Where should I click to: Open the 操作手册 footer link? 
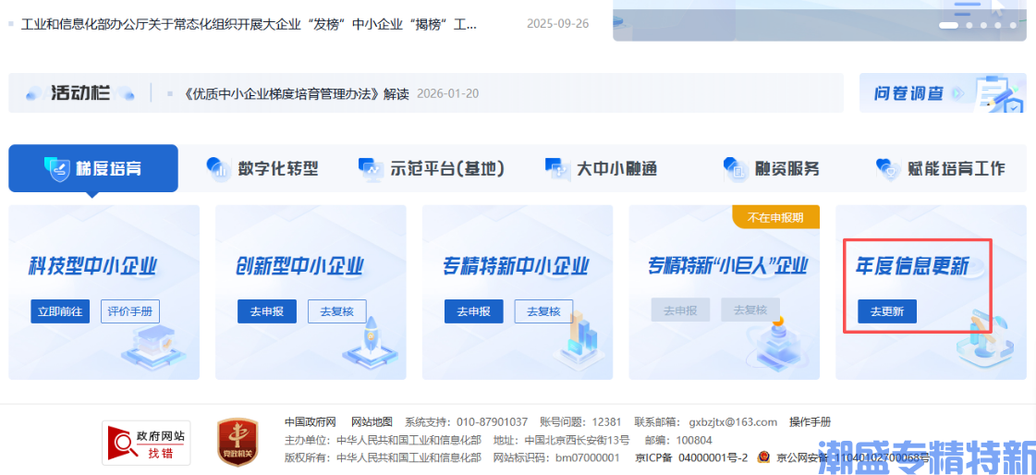[810, 422]
